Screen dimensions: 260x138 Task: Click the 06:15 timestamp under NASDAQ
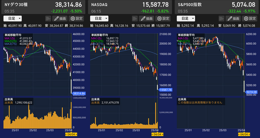click(96, 11)
